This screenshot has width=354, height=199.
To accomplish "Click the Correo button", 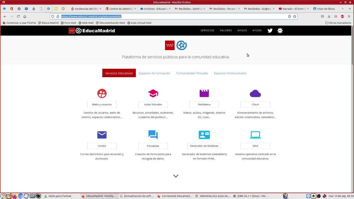I will [102, 146].
